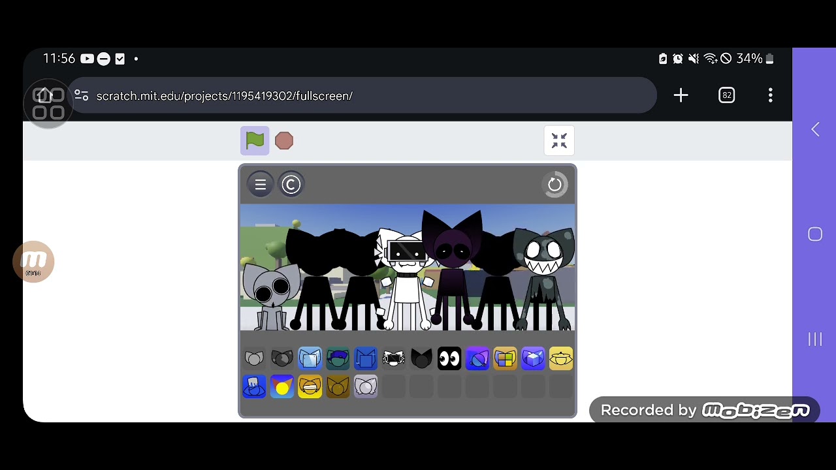
Task: Reset characters with the circular arrow button
Action: (x=555, y=185)
